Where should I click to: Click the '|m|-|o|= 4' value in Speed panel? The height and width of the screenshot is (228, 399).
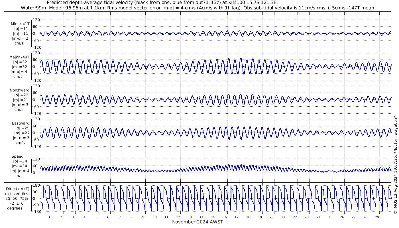(20, 171)
